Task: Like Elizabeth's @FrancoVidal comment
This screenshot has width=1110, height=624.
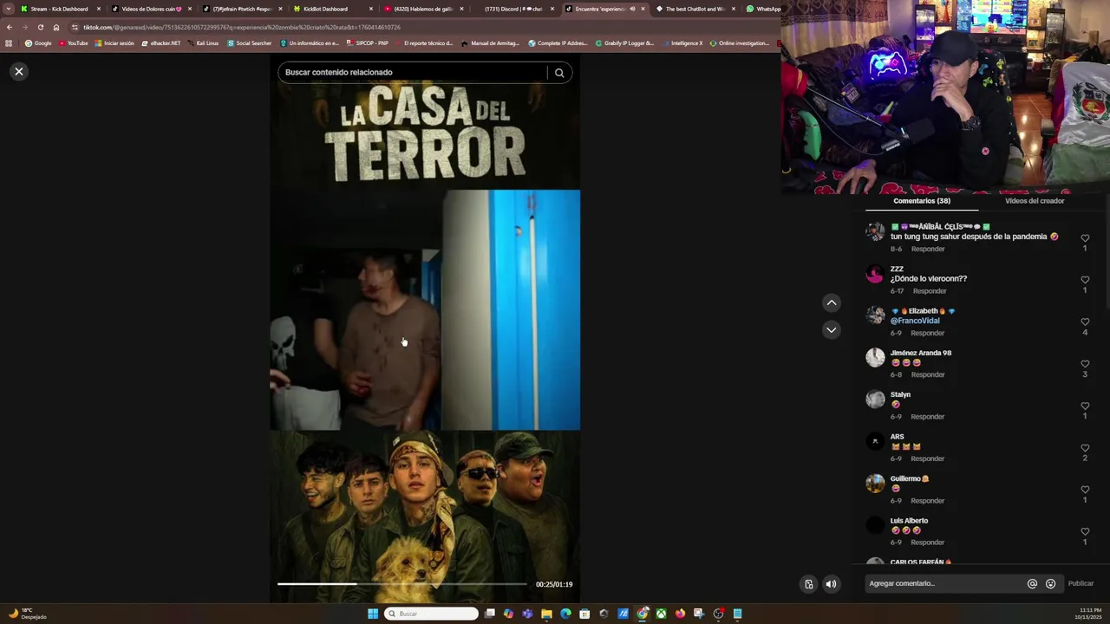Action: point(1085,322)
